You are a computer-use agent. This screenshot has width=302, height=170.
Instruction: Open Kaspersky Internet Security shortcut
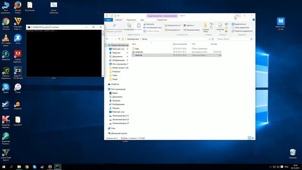(6, 122)
